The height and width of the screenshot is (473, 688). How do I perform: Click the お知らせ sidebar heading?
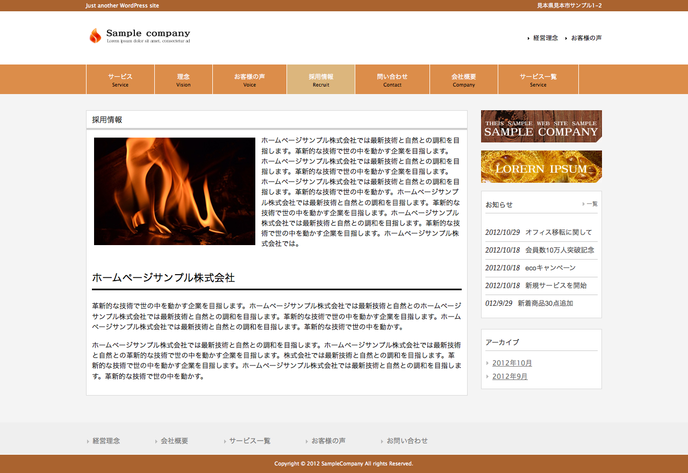499,204
